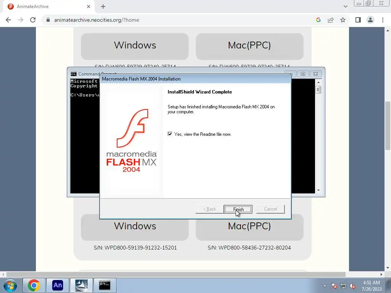Open Adobe Animate from the taskbar
The height and width of the screenshot is (293, 391).
(58, 285)
